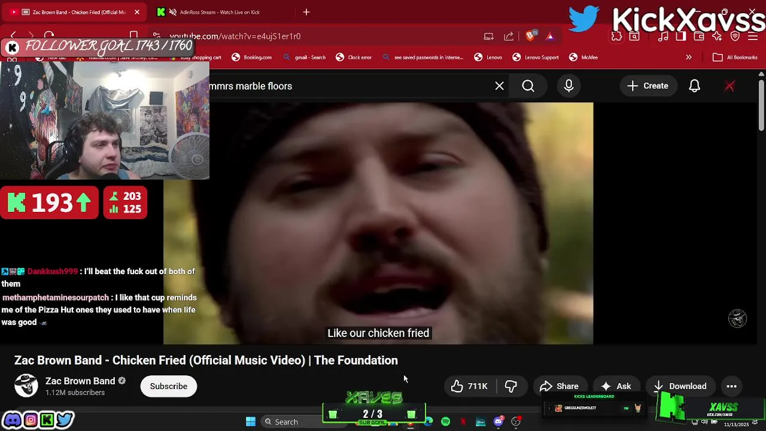Pause the playing music video
The image size is (766, 431).
pos(378,223)
